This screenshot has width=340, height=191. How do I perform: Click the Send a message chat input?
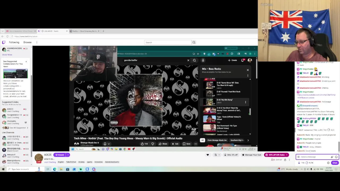[315, 157]
